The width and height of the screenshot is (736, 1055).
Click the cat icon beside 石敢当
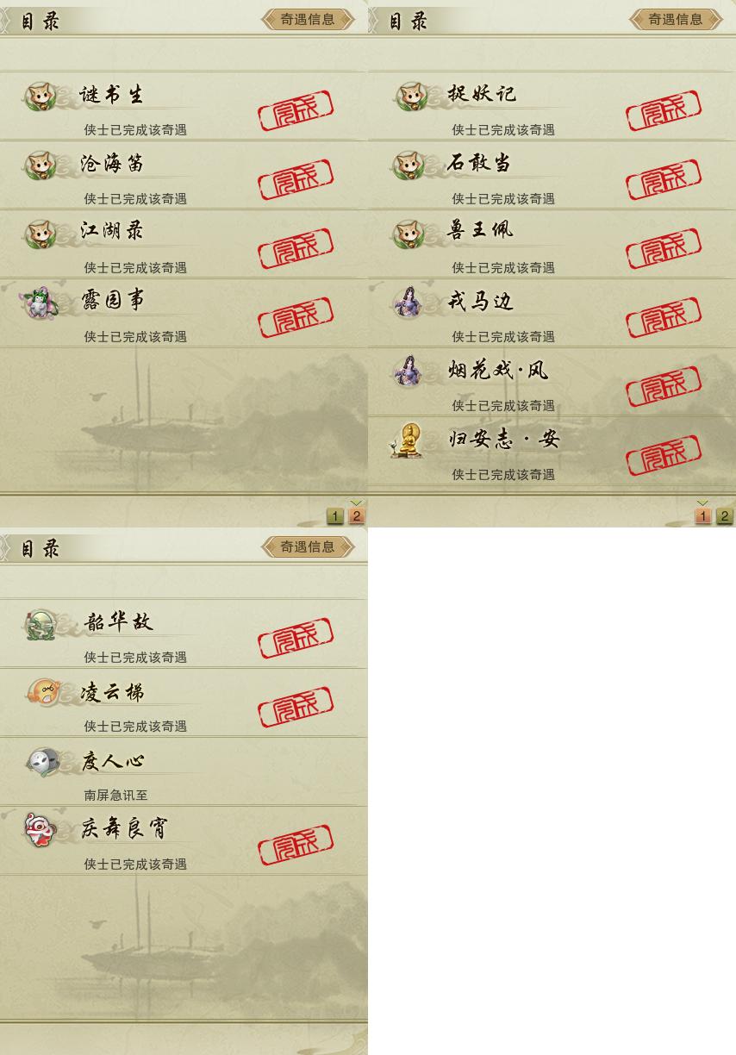tap(407, 165)
